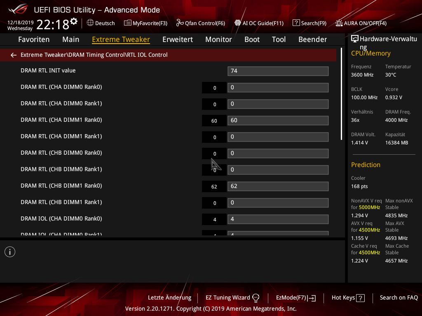Select the Extreme Tweaker tab
422x316 pixels.
coord(121,39)
